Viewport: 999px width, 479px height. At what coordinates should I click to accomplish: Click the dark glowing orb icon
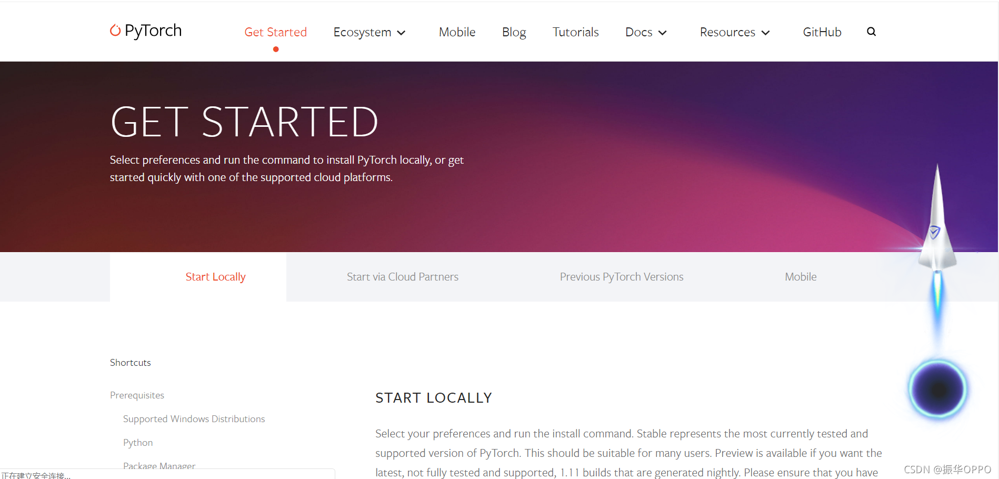point(938,390)
